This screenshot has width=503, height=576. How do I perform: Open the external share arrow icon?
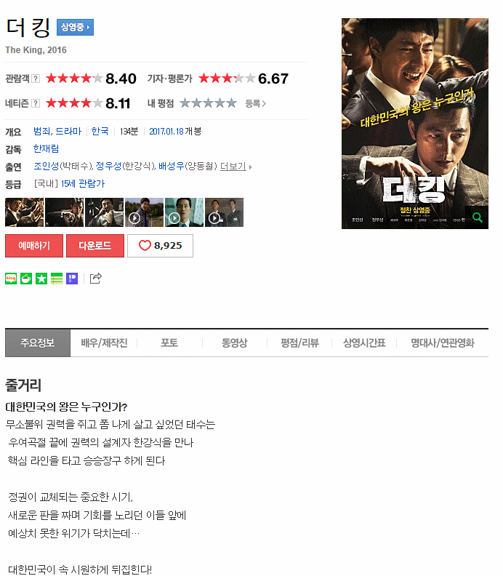pos(95,279)
